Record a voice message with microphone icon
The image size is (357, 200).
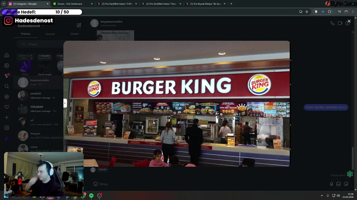331,184
